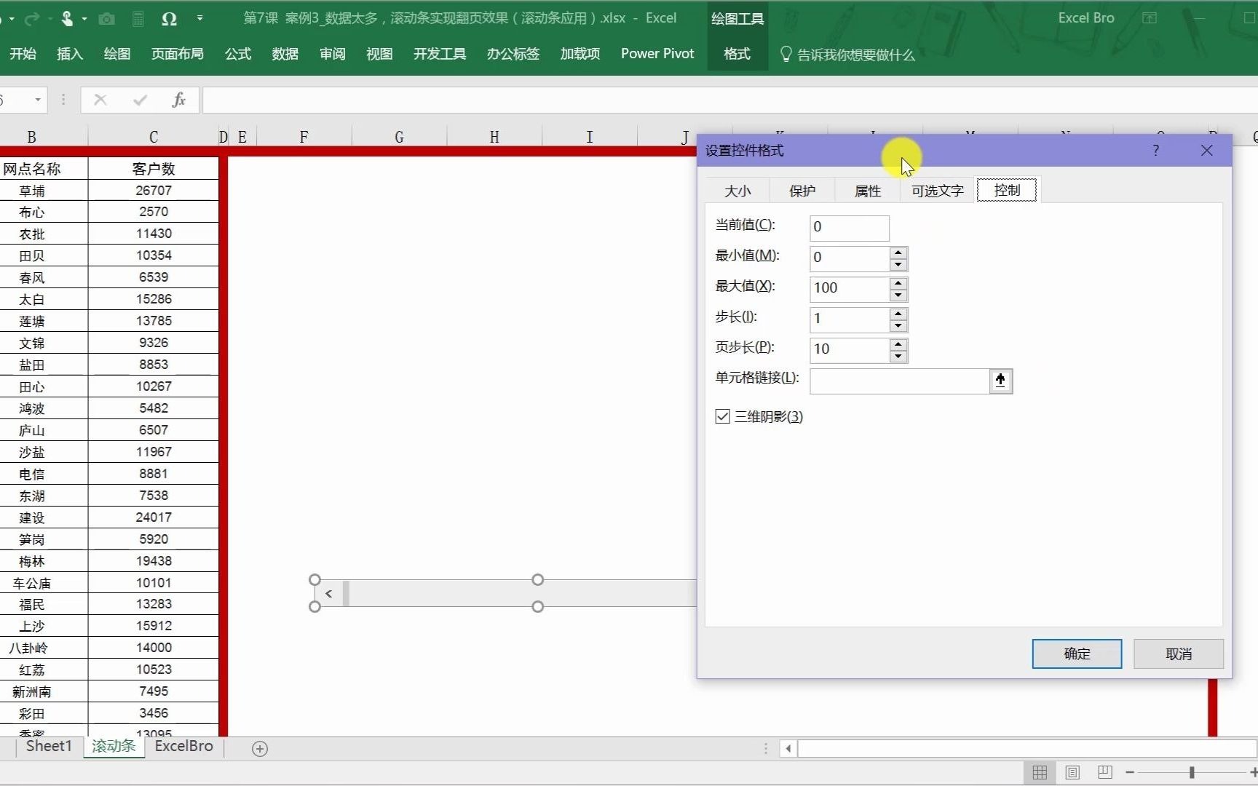Click the sheet horizontal scrollbar track
Image resolution: width=1258 pixels, height=786 pixels.
(x=1026, y=748)
